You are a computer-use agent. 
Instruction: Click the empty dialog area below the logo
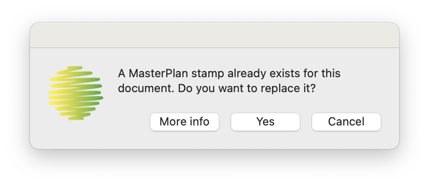coord(76,135)
